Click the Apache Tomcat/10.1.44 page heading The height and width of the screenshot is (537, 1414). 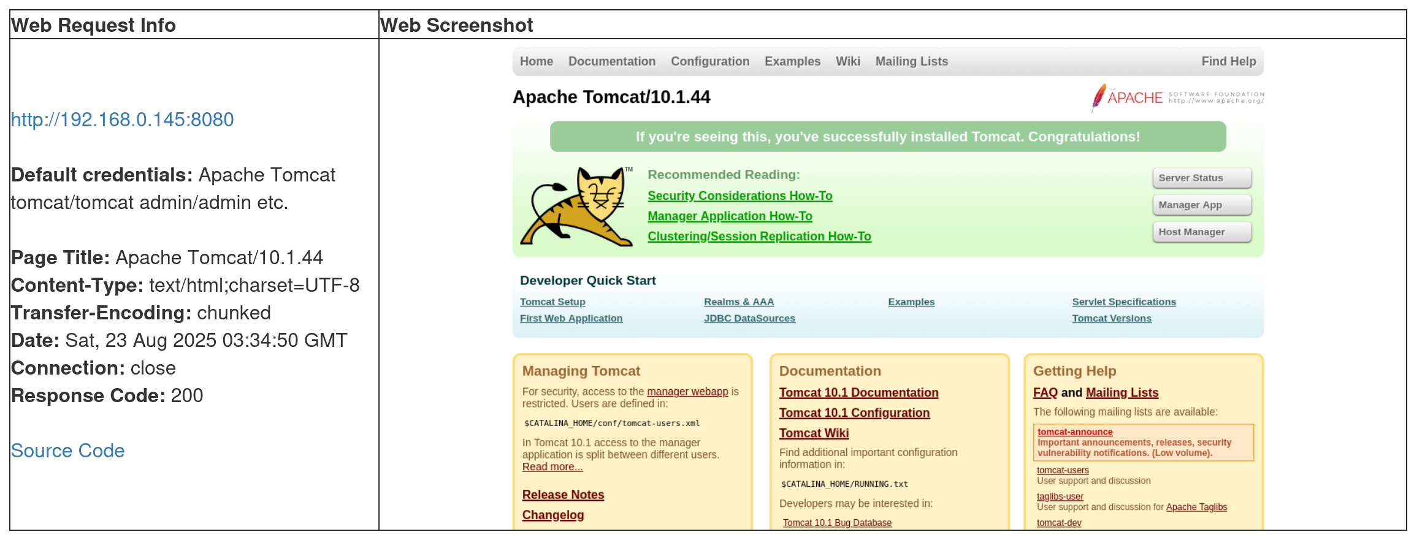point(611,97)
